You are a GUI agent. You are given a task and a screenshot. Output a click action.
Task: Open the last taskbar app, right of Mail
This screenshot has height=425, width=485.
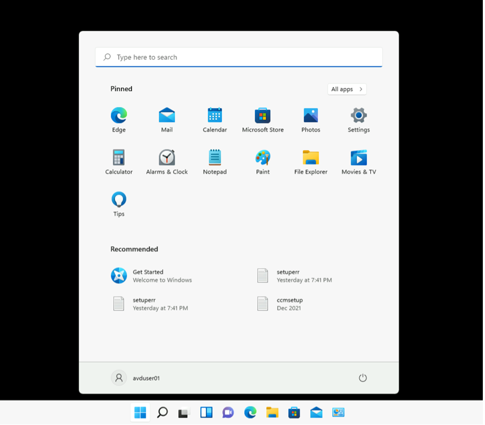(x=338, y=412)
